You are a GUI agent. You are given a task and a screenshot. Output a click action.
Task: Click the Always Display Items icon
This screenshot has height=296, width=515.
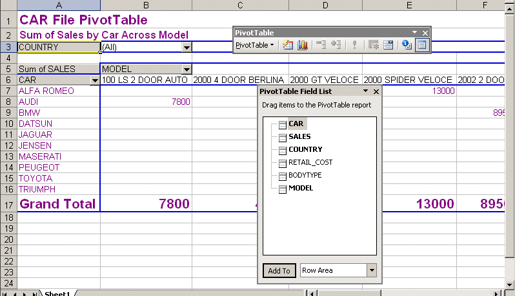389,45
